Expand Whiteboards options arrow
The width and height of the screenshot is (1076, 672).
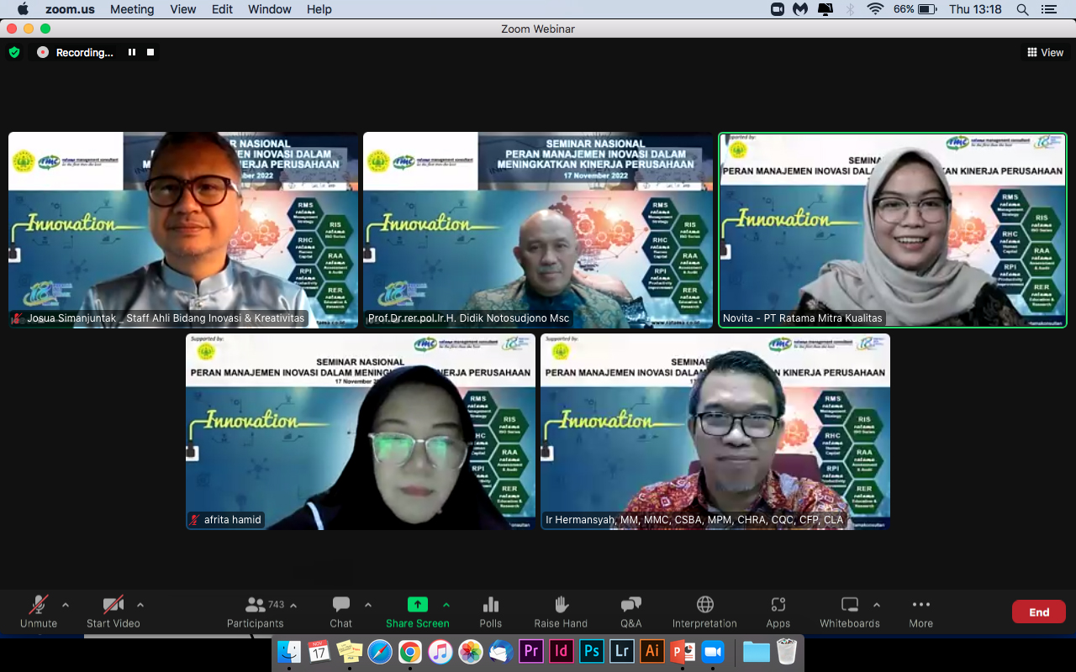click(x=877, y=605)
